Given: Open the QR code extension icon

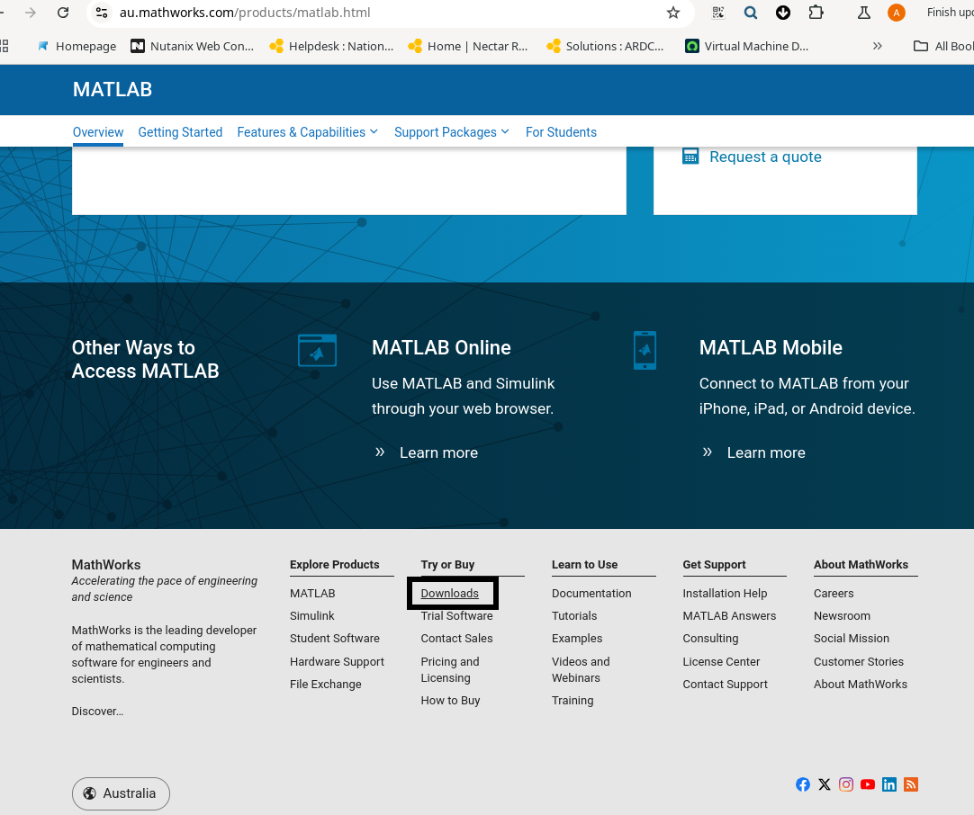Looking at the screenshot, I should pos(718,13).
